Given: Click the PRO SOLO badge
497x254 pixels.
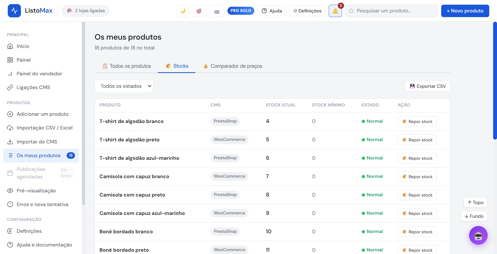Looking at the screenshot, I should pos(241,11).
